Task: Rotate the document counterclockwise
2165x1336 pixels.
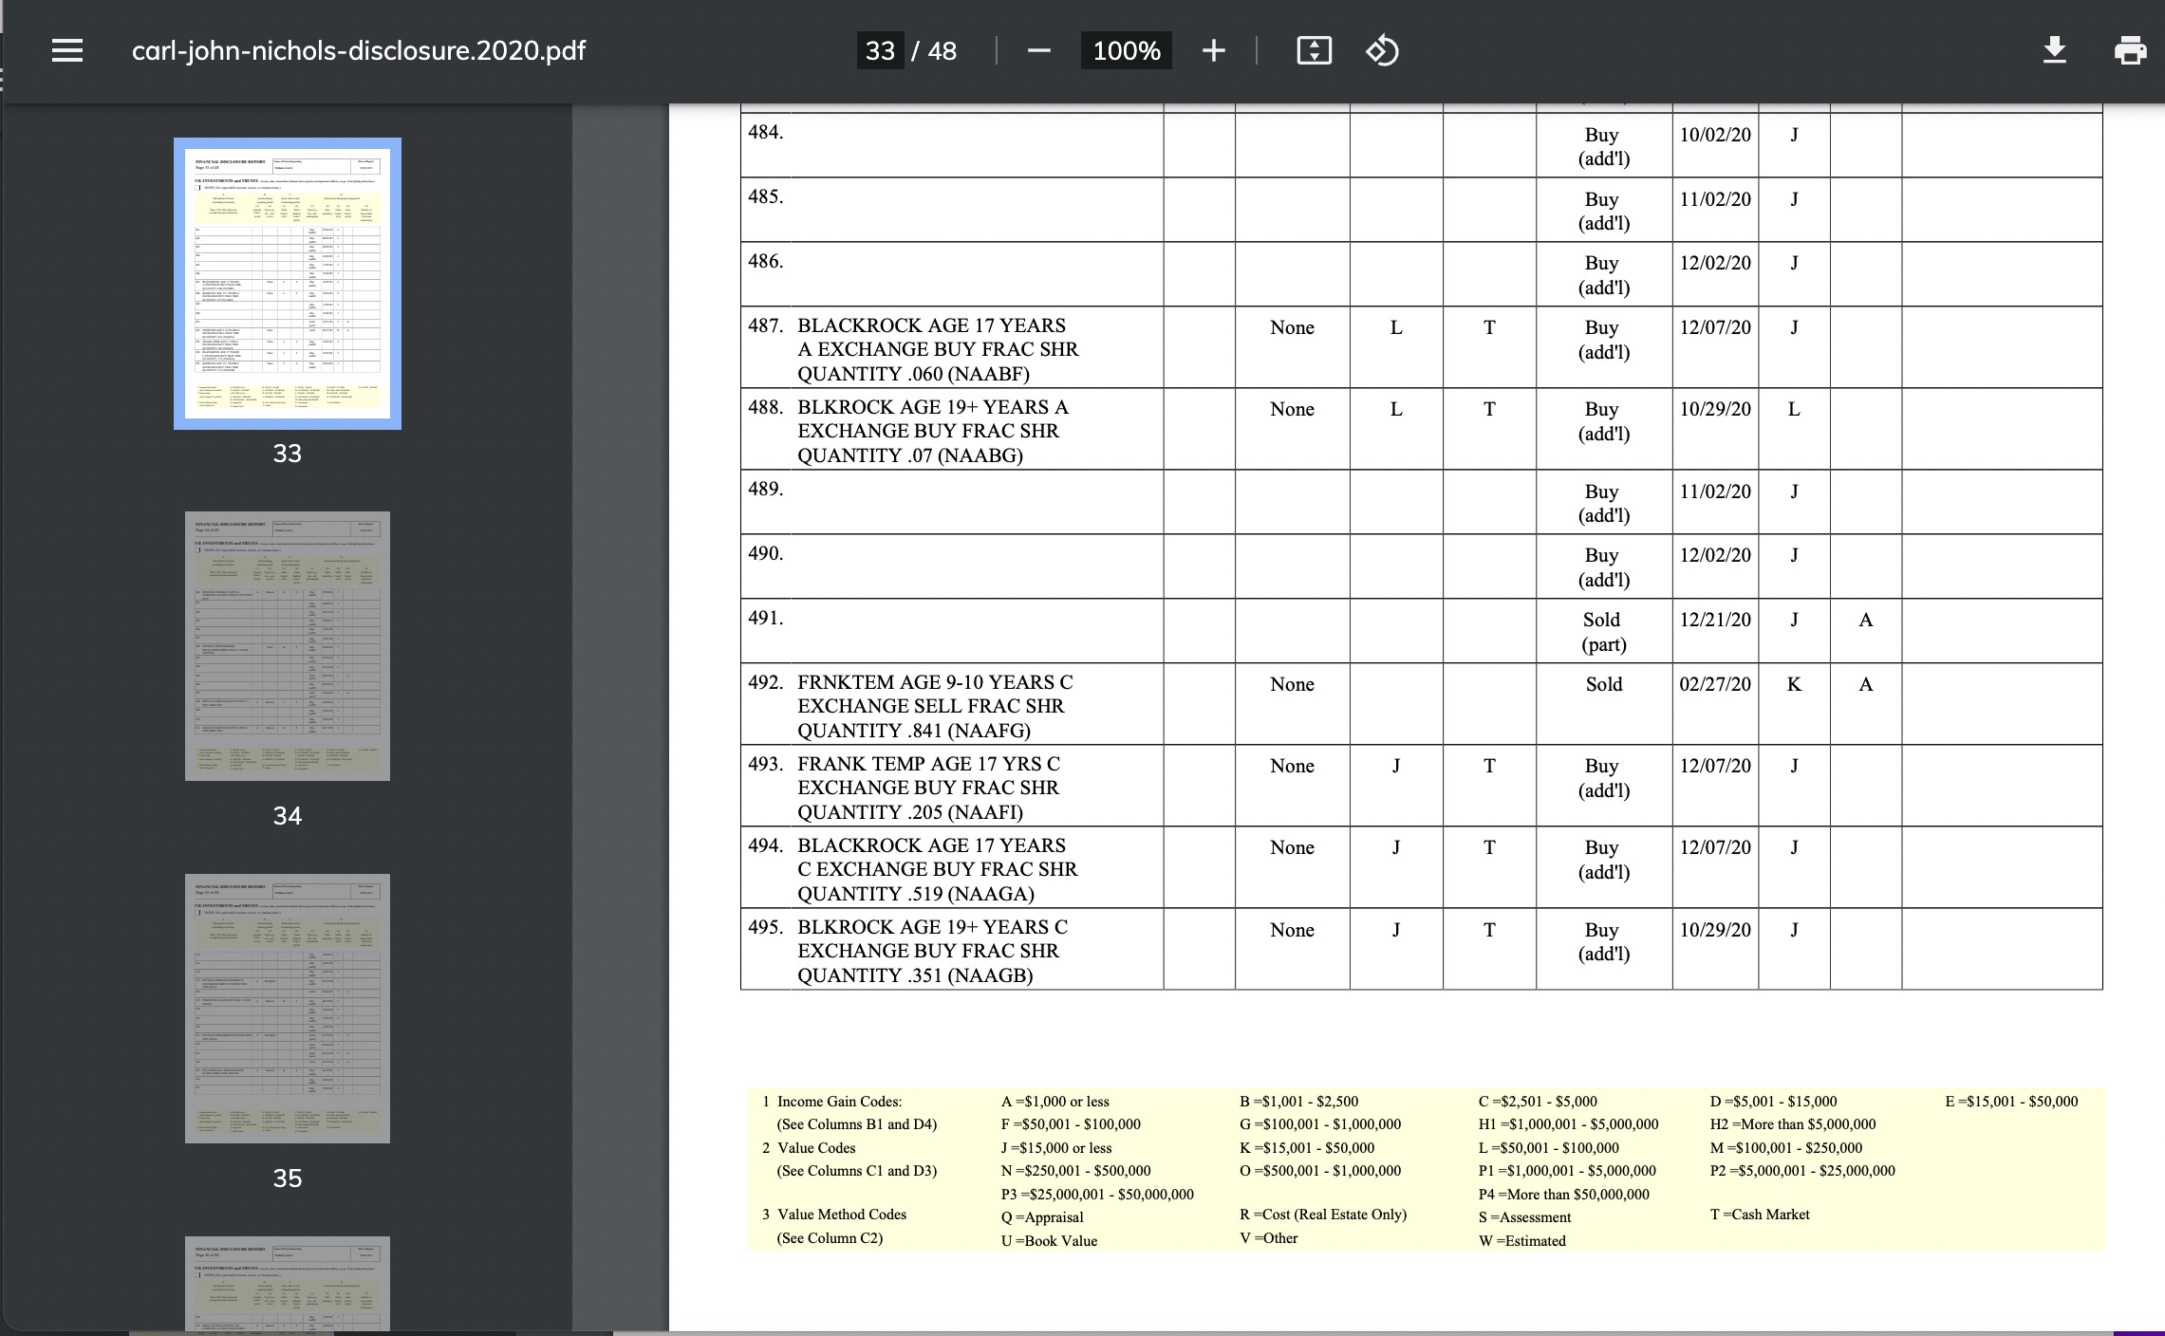Action: (x=1382, y=50)
